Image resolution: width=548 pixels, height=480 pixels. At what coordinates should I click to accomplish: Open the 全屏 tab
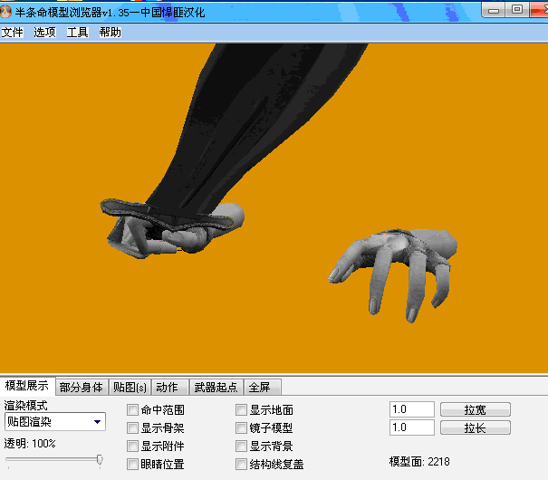coord(260,388)
